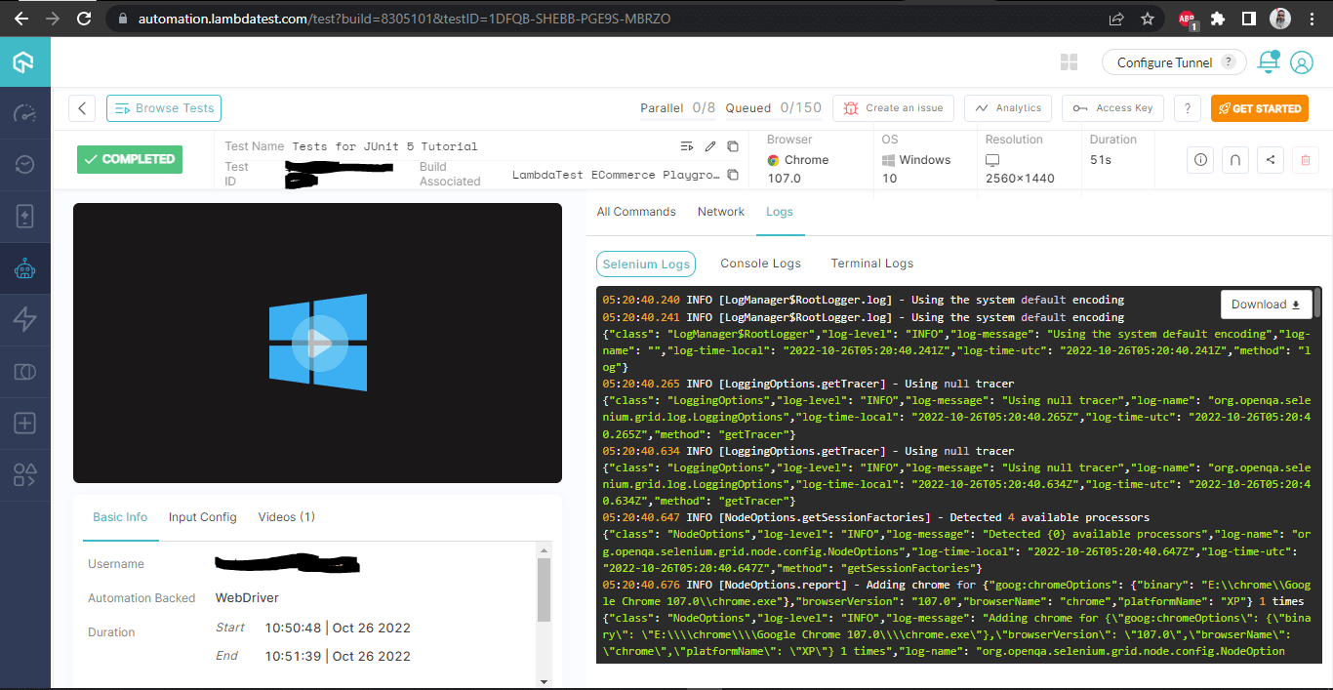Open the Test Automation robot icon in sidebar
The image size is (1333, 690).
(24, 268)
